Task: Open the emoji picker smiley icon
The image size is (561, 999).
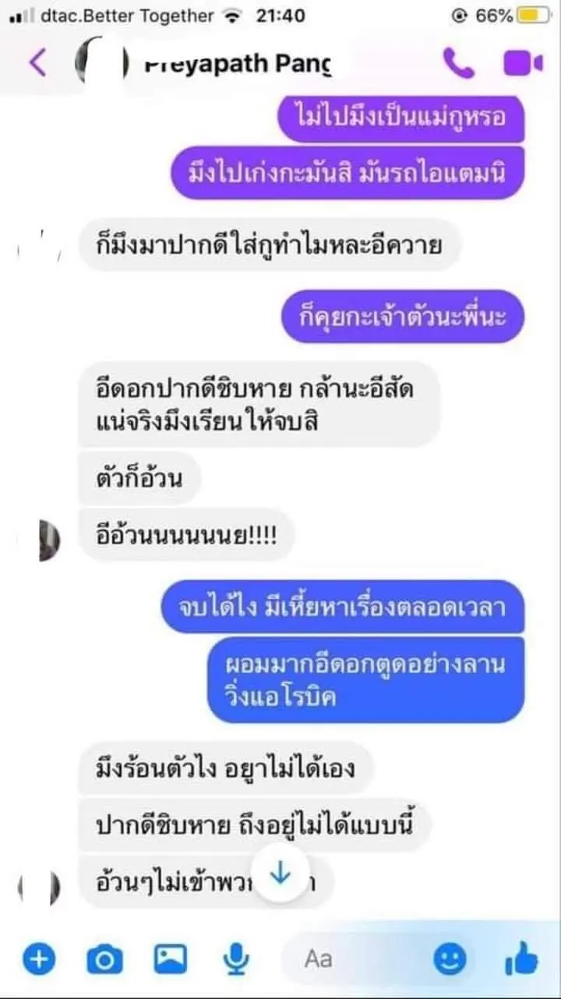Action: (450, 958)
